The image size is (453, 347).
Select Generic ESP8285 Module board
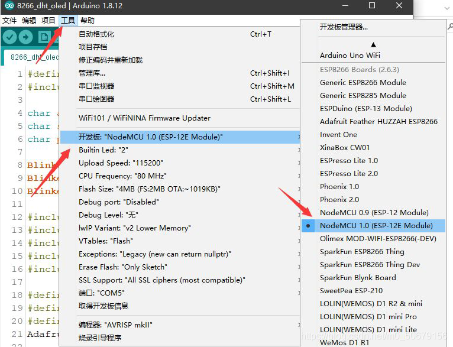[373, 96]
